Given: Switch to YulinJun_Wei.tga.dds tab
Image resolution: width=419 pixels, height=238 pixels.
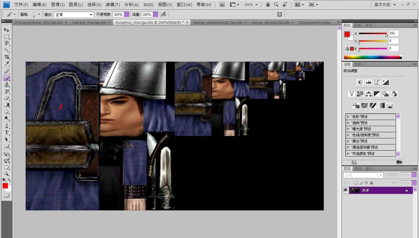Looking at the screenshot, I should (89, 22).
